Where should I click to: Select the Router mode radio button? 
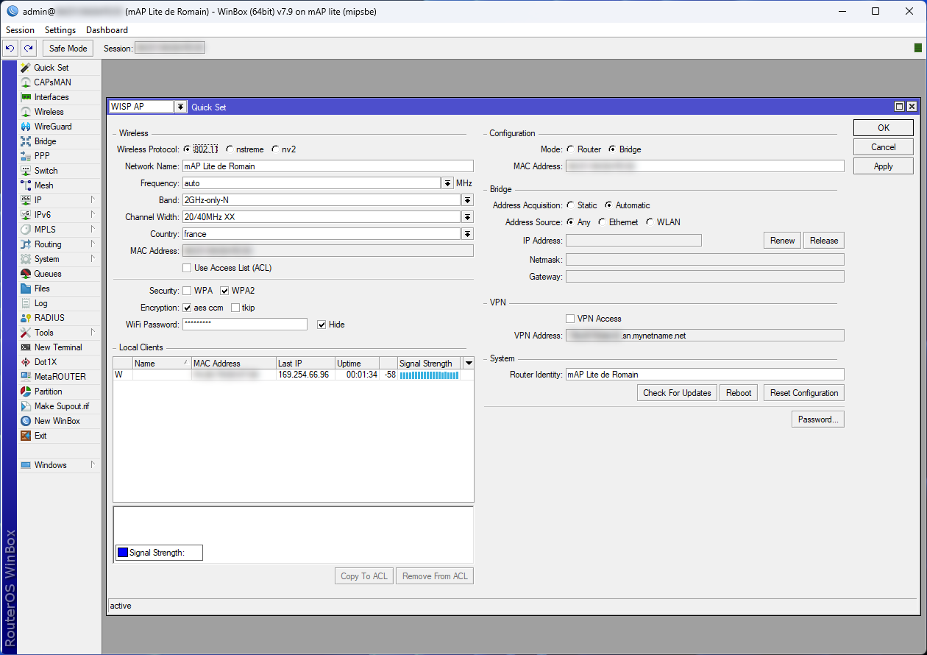571,149
